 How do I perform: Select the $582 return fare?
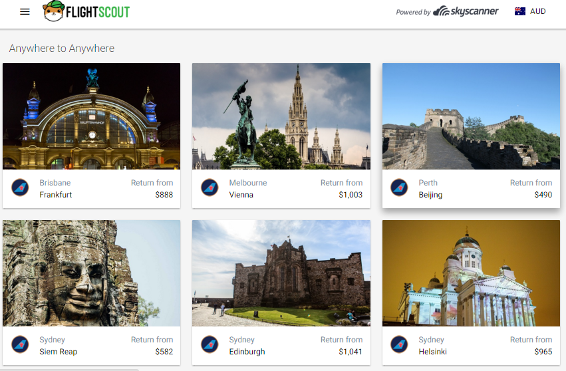(x=164, y=352)
